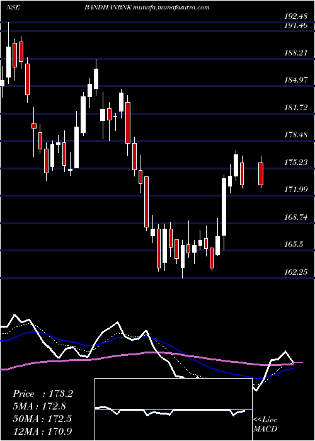Select the 171.99 price level label

[295, 190]
